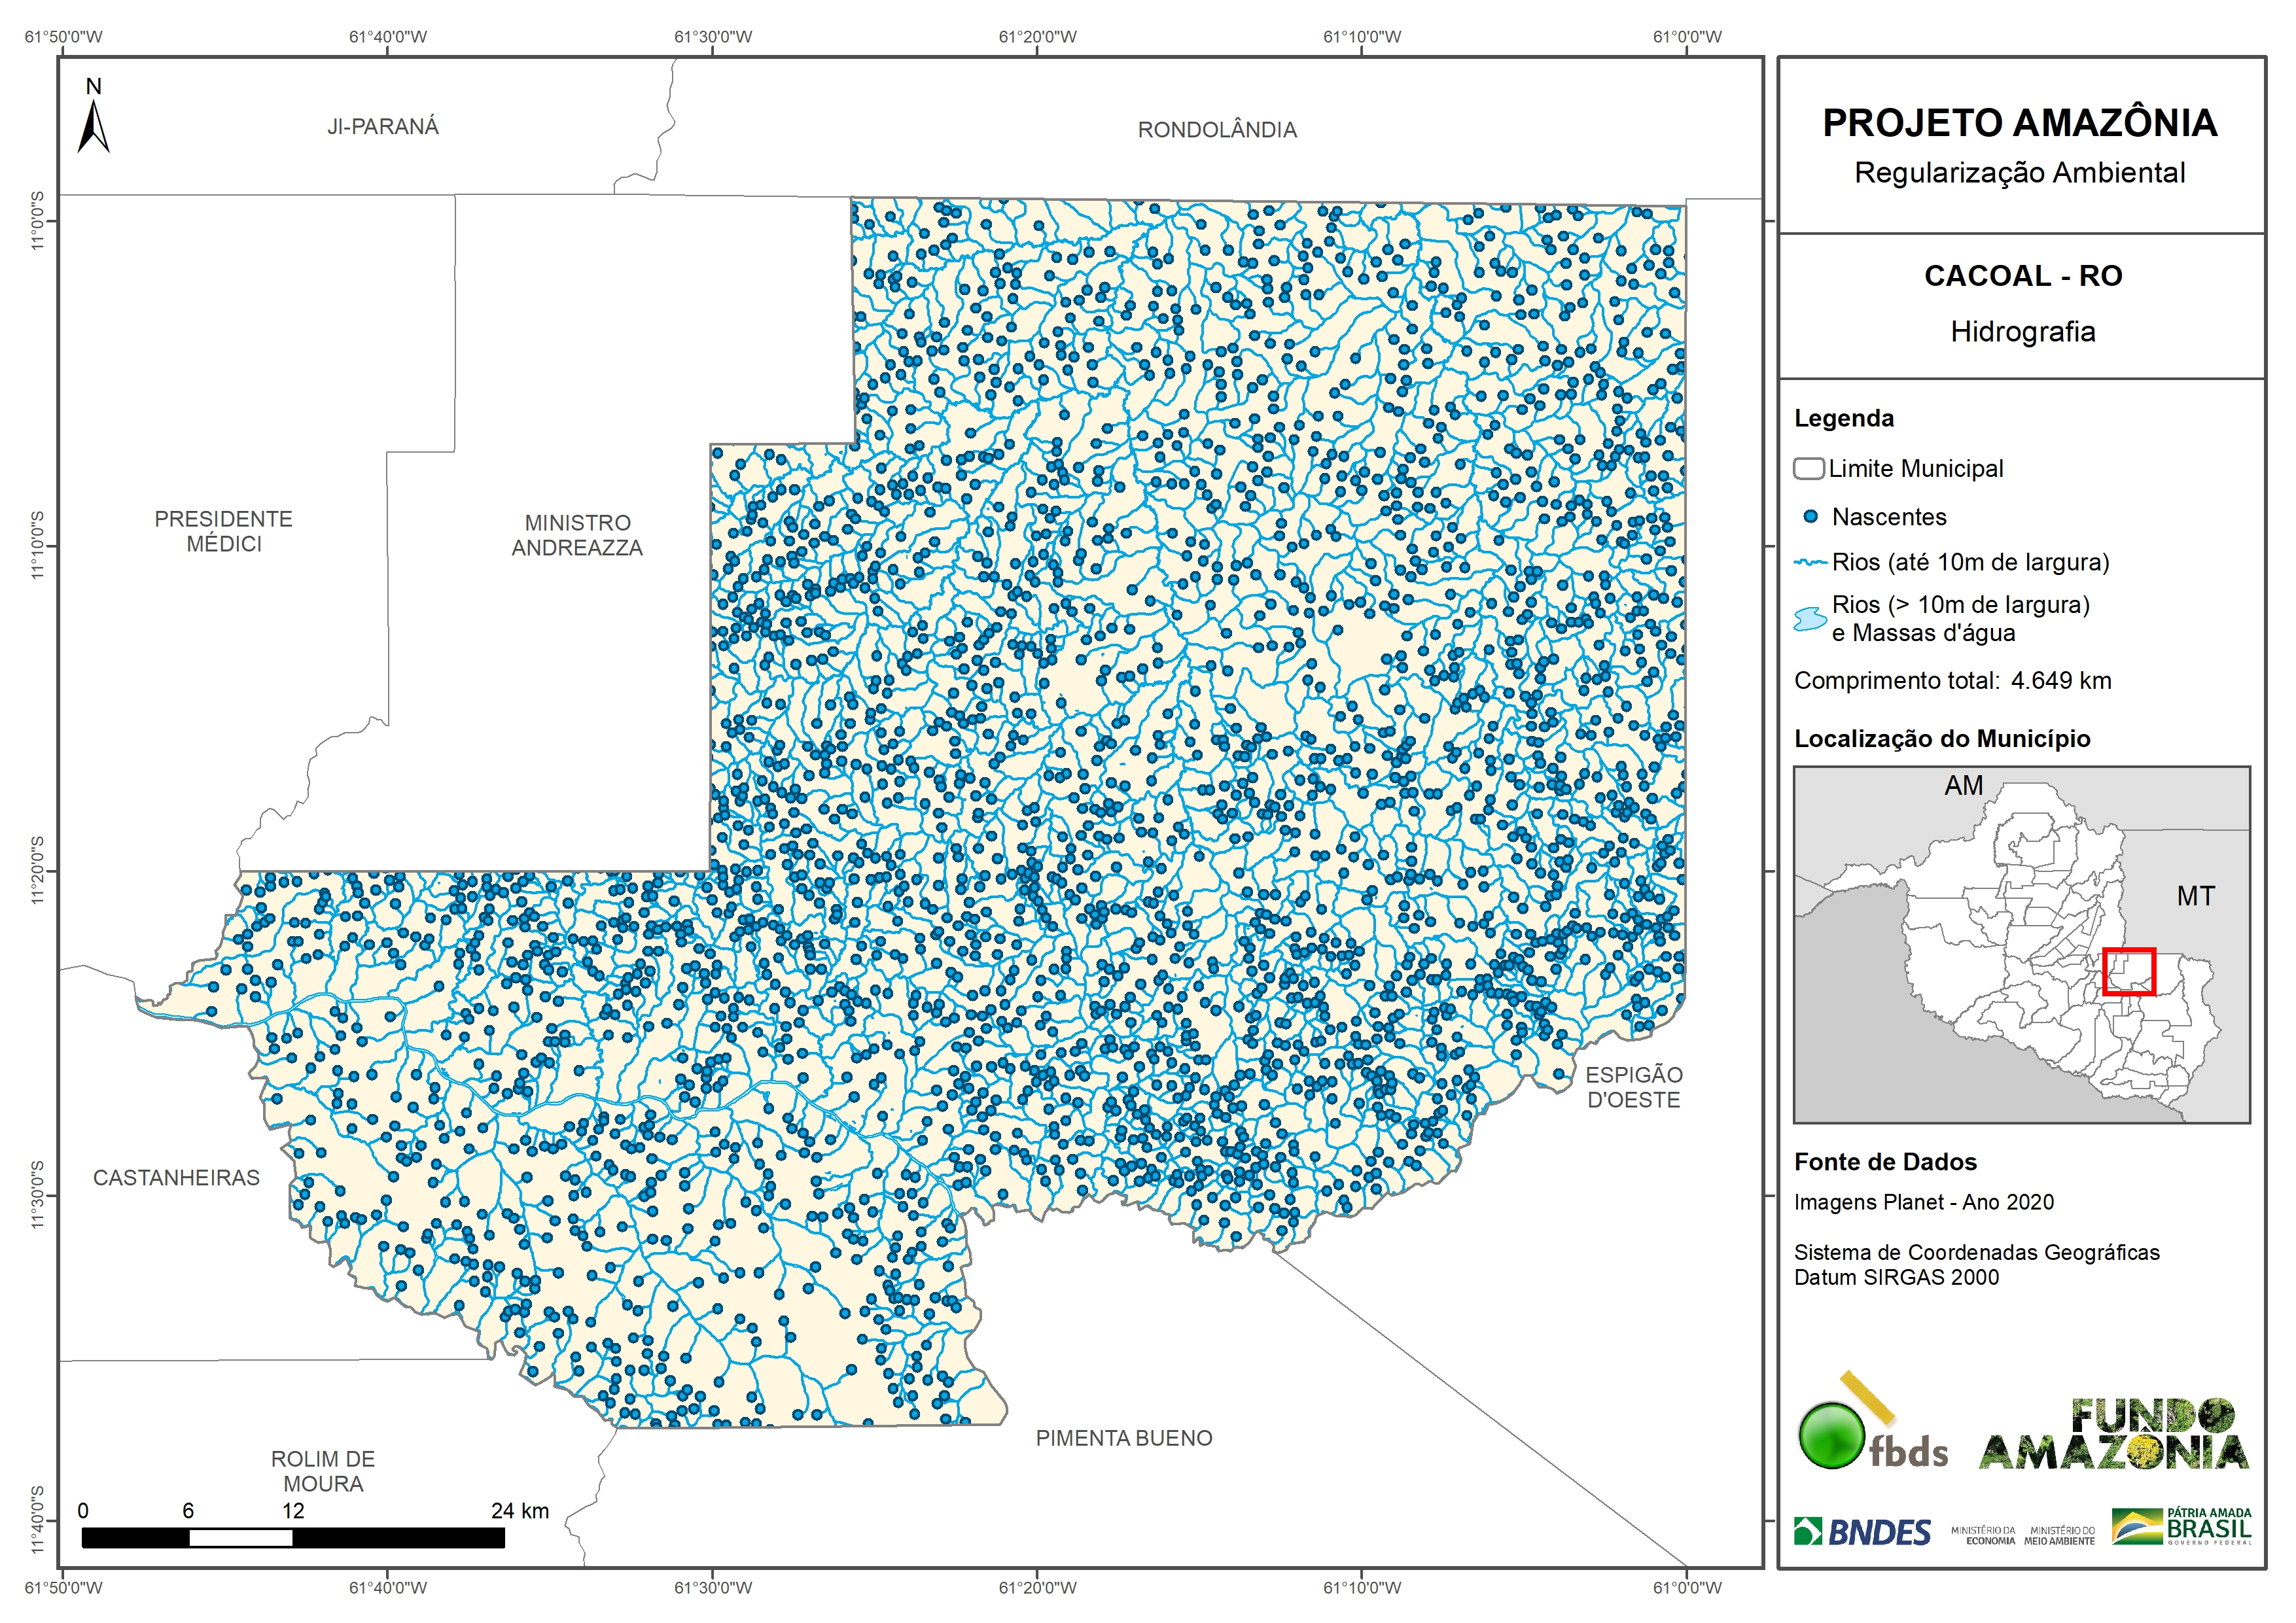Click the PRESIDENTE MÉDICI map label
Image resolution: width=2296 pixels, height=1623 pixels.
click(223, 531)
